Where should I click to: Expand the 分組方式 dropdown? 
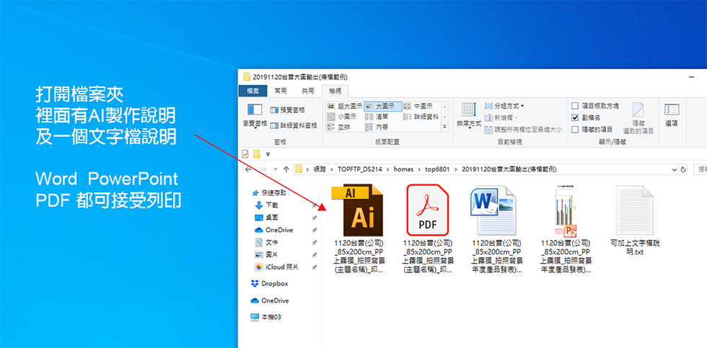point(504,106)
